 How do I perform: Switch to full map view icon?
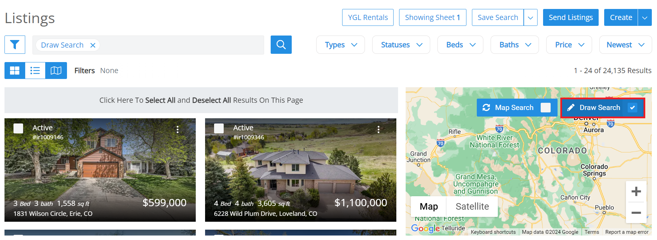pos(56,70)
